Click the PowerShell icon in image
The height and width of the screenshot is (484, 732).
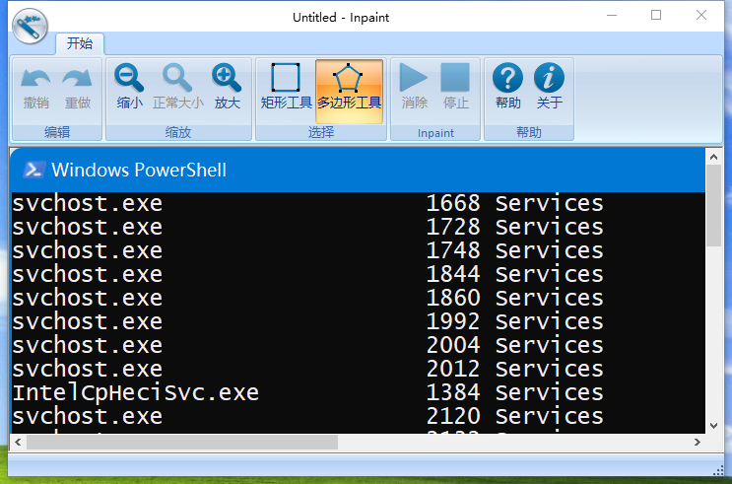tap(34, 170)
